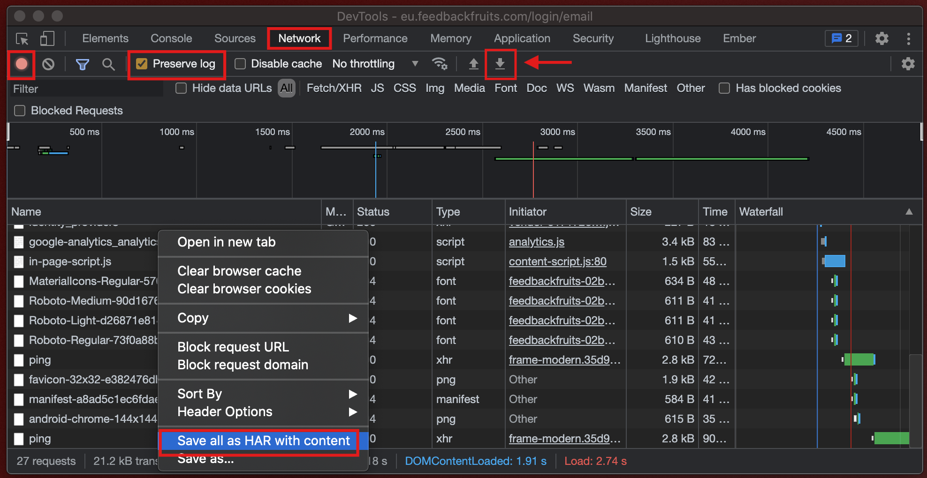Select the inspect element picker icon
Viewport: 927px width, 478px height.
click(x=22, y=38)
